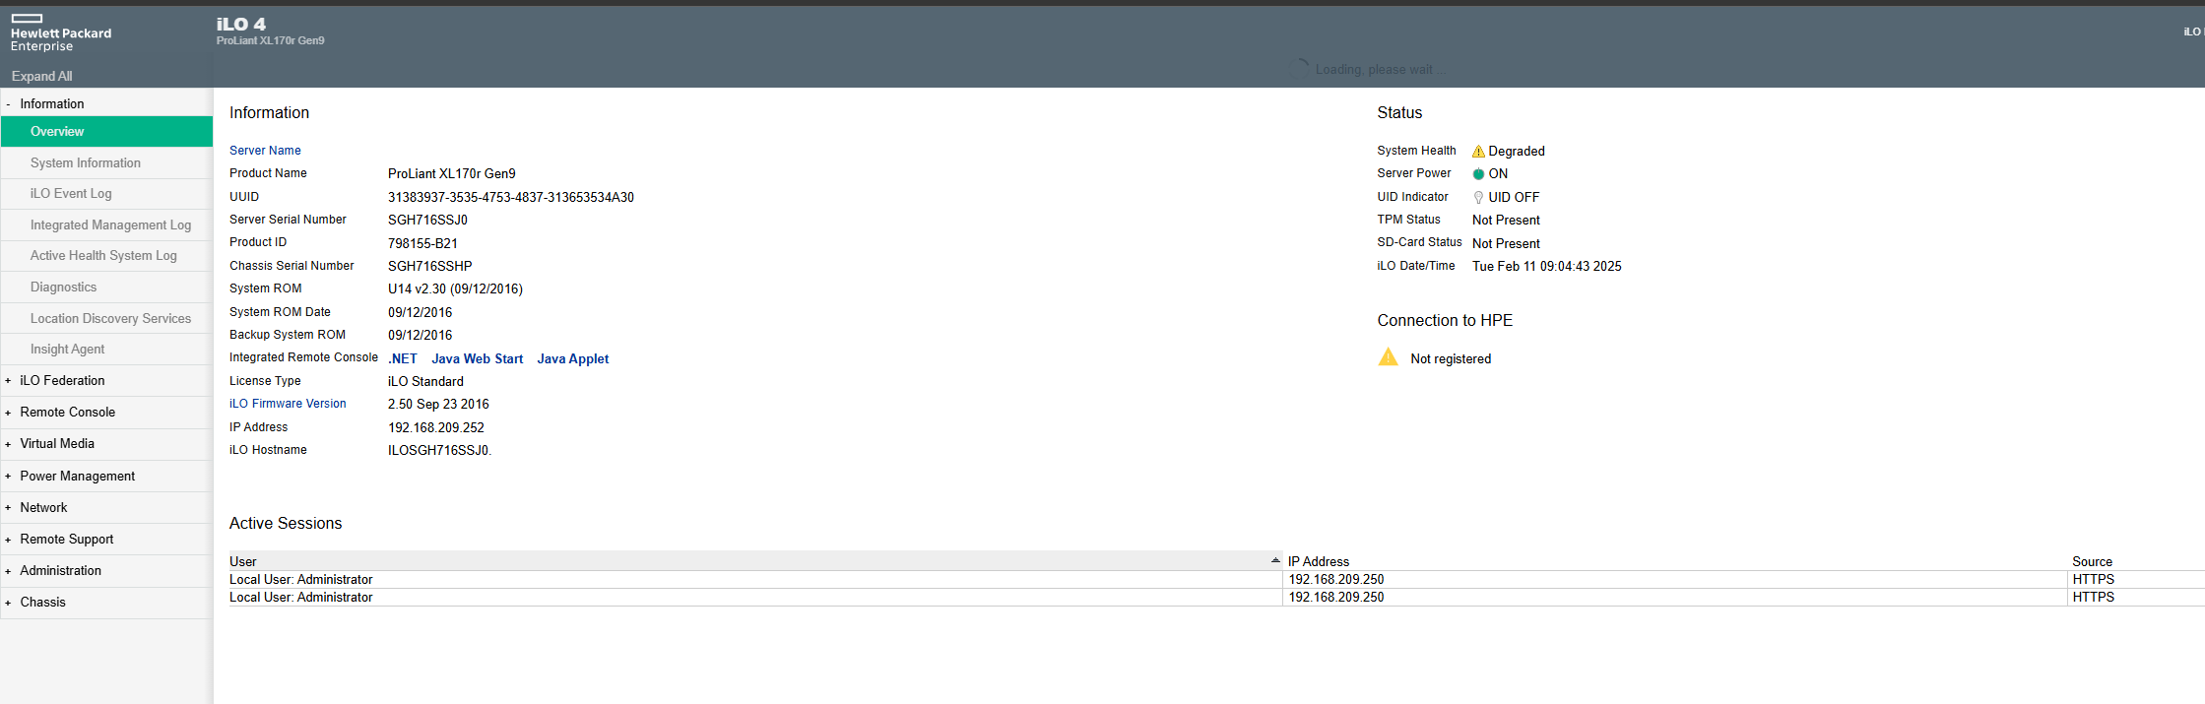Screen dimensions: 2205x704
Task: Click the Product Name value ProLiant XL170r Gen9
Action: point(451,173)
